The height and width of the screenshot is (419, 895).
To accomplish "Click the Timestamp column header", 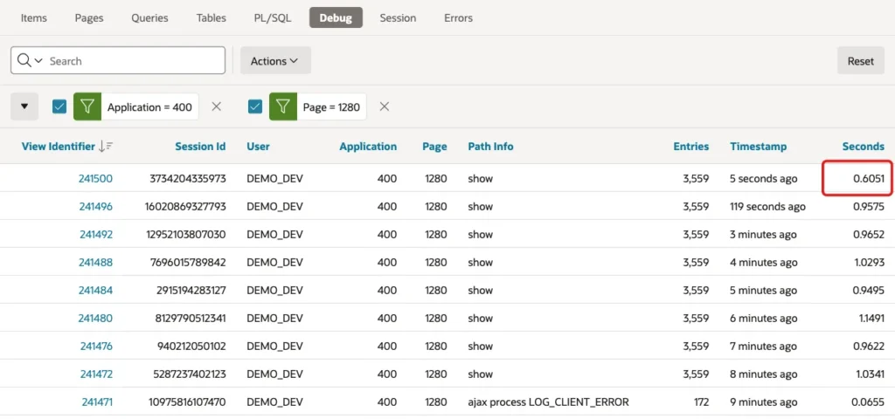I will [x=758, y=147].
